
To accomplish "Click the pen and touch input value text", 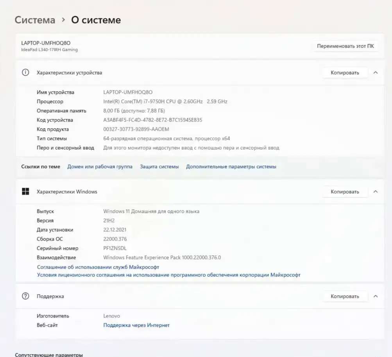I will pos(191,148).
